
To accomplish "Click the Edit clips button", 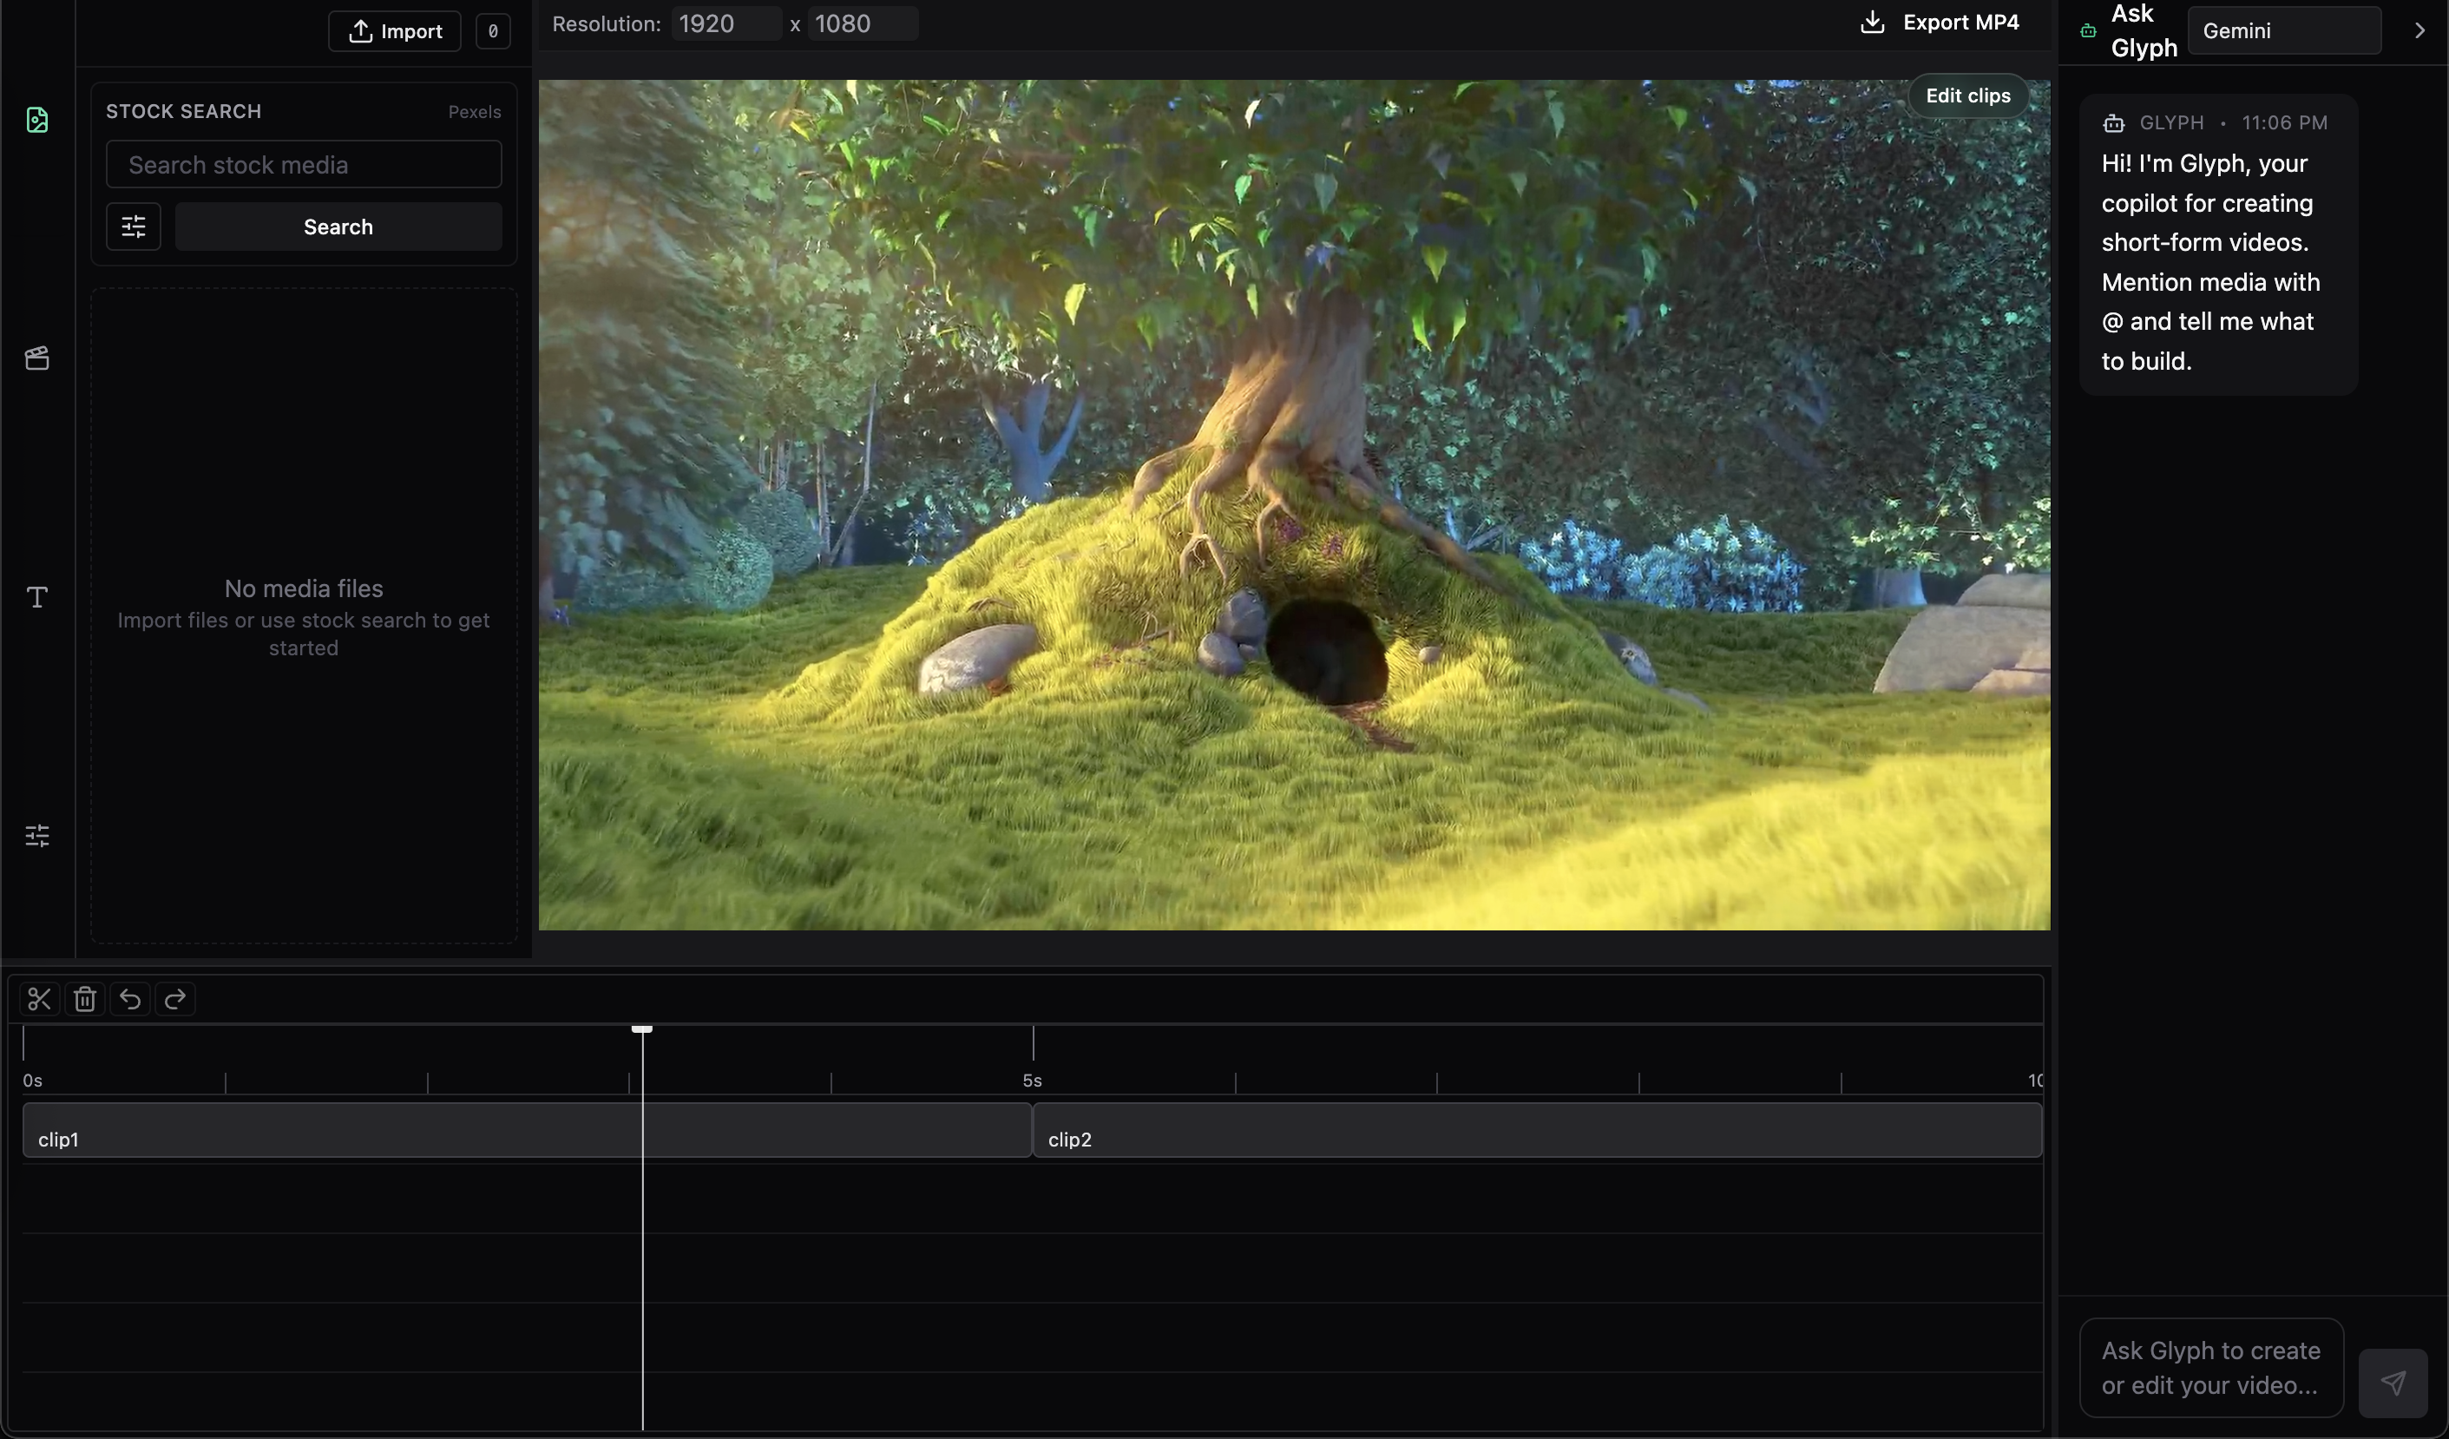I will (x=1968, y=95).
